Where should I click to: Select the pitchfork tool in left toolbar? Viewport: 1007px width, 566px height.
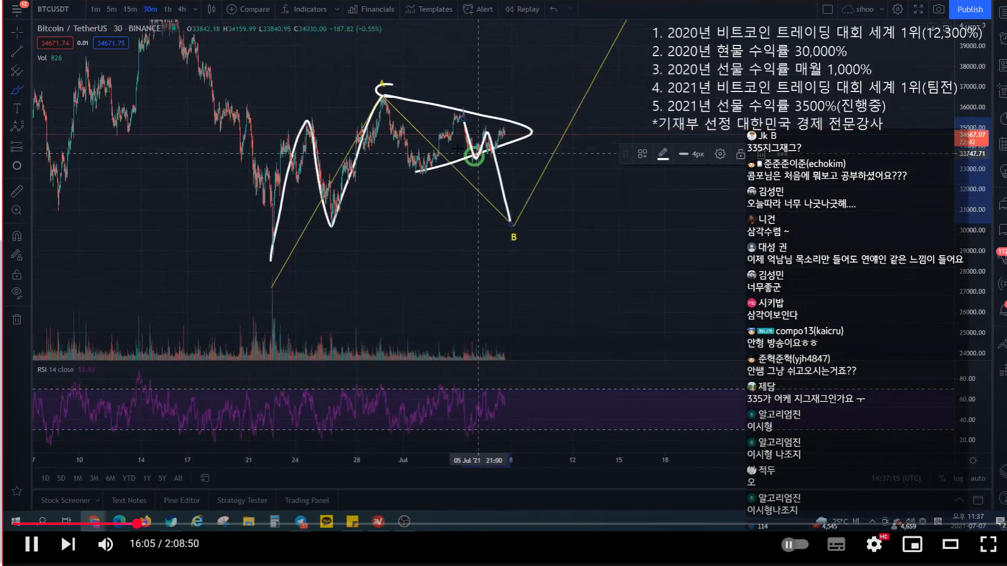17,70
